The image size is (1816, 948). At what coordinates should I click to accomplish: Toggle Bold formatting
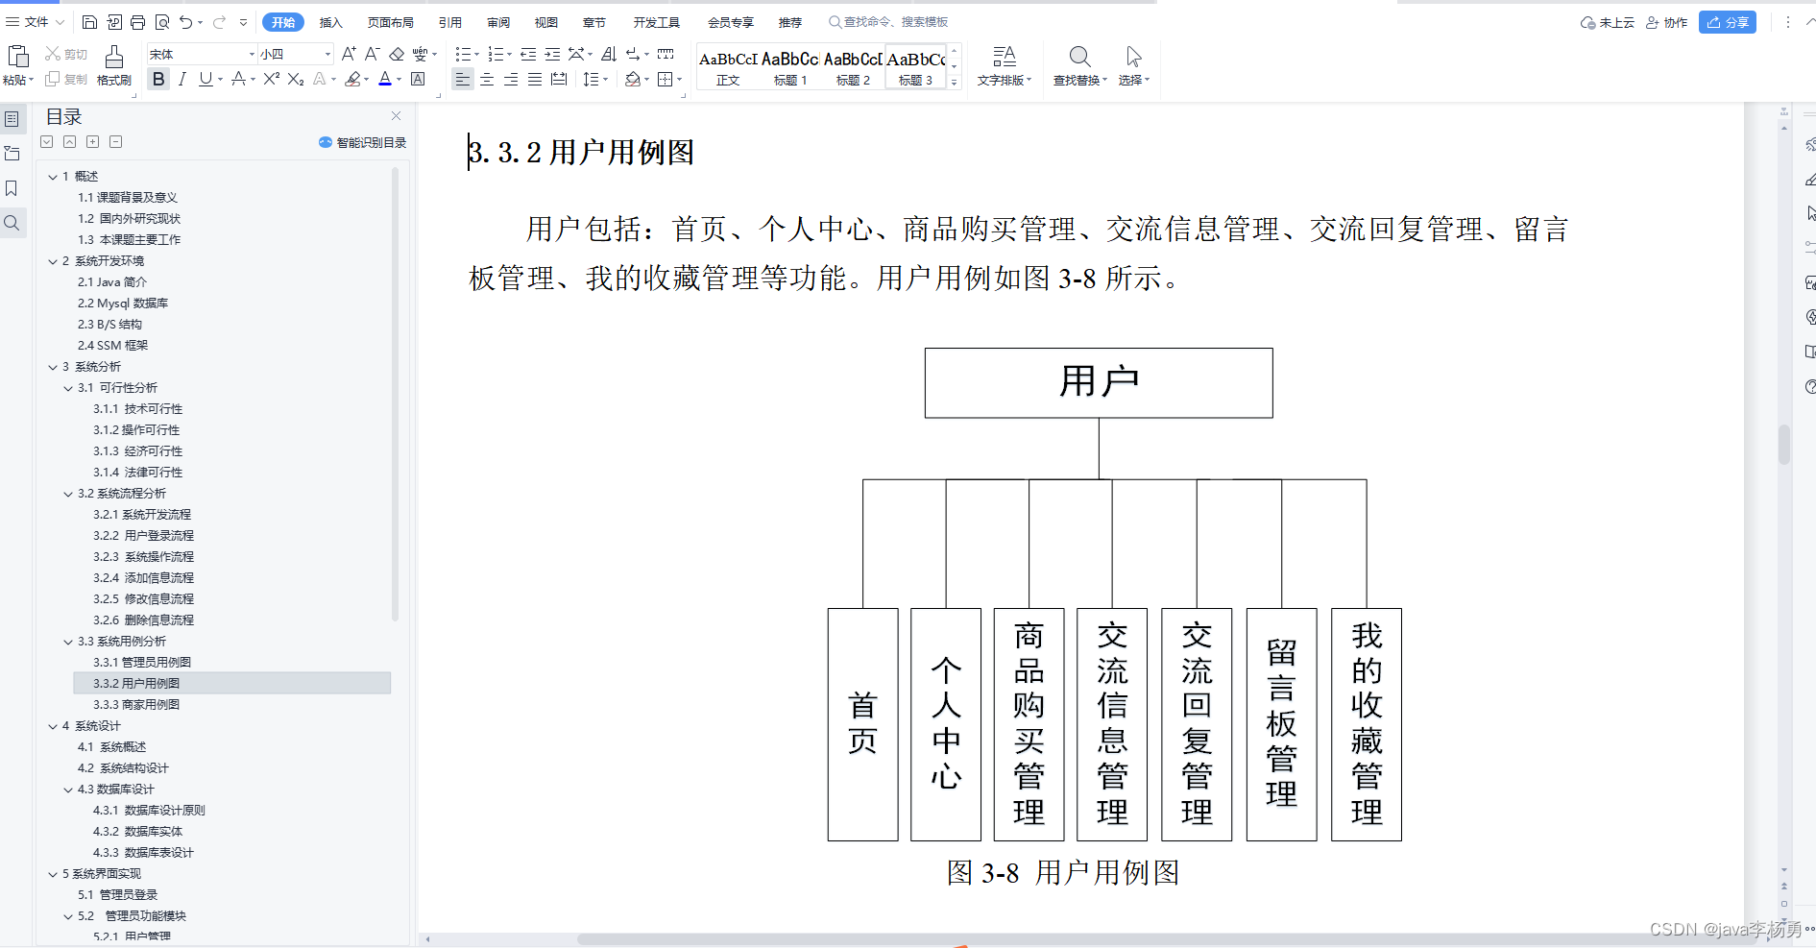[x=158, y=79]
